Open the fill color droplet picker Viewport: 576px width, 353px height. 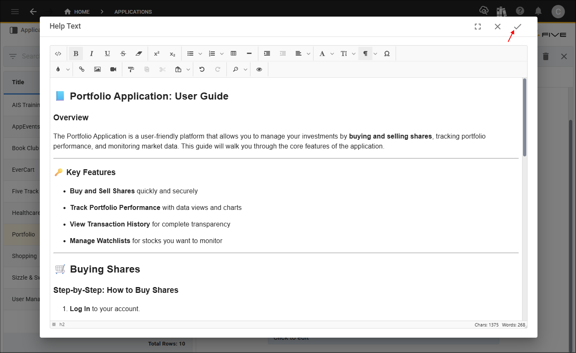[x=58, y=69]
